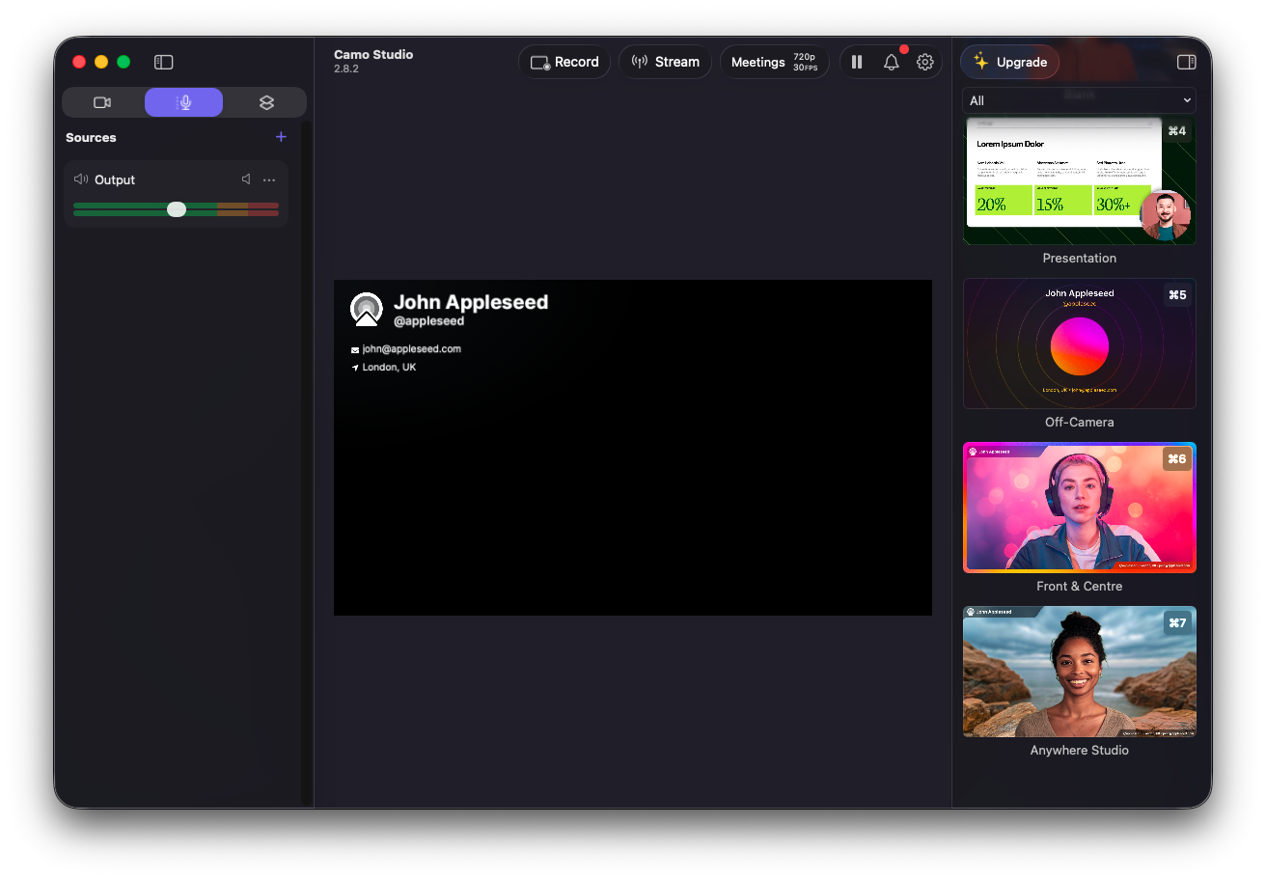
Task: Switch to the camera video tab
Action: pyautogui.click(x=102, y=102)
